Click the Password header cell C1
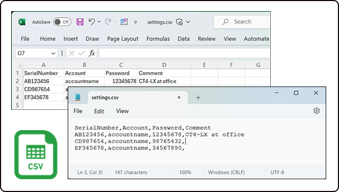 (121, 73)
